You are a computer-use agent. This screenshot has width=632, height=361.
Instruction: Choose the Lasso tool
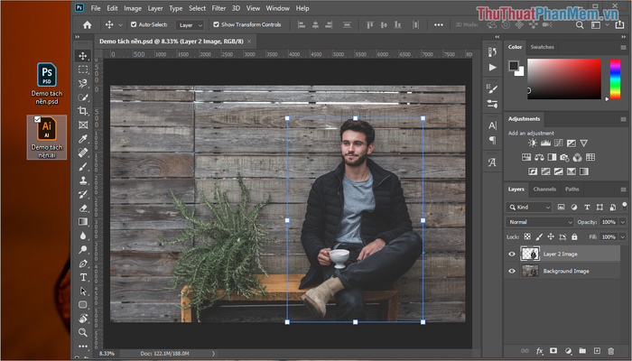click(x=83, y=83)
